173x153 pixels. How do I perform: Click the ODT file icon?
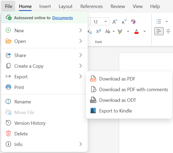93,100
